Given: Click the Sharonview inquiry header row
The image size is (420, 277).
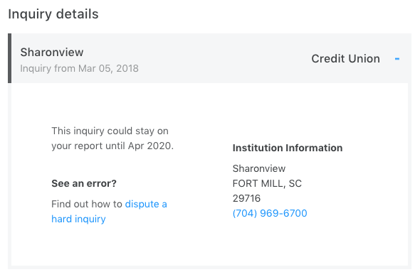Looking at the screenshot, I should [209, 58].
